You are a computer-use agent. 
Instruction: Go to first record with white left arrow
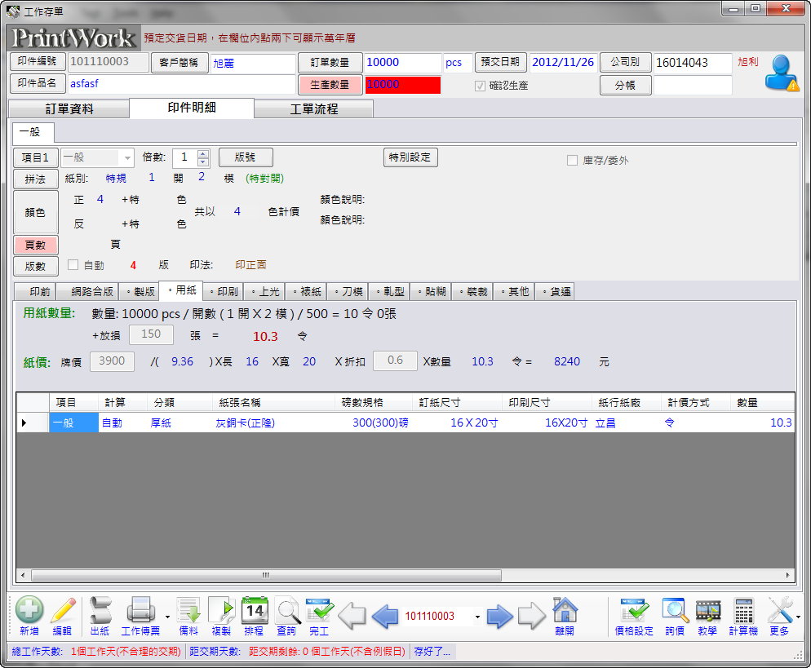352,616
